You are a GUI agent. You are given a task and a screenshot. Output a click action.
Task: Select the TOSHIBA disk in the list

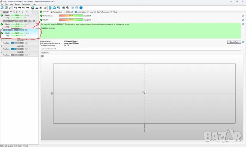(19, 15)
